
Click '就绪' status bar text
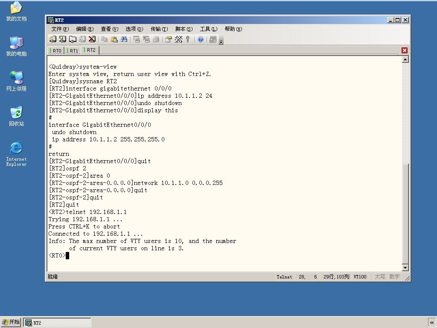tap(52, 276)
